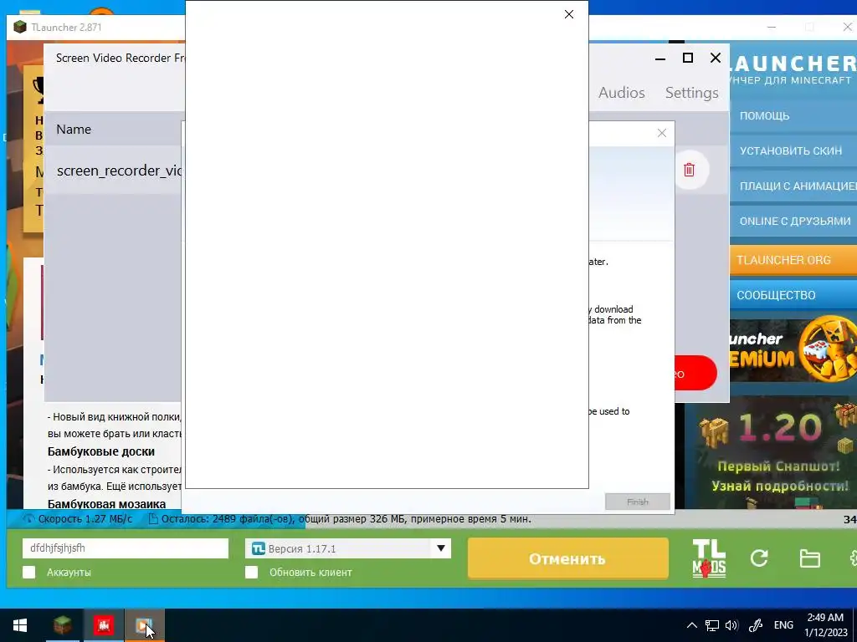
Task: Open Settings tab in recorder
Action: pos(691,93)
